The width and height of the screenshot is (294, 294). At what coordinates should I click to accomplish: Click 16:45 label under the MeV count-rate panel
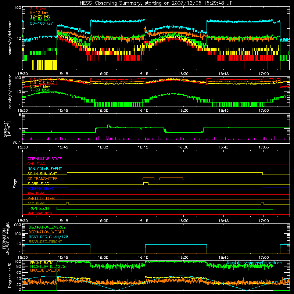tap(223, 111)
